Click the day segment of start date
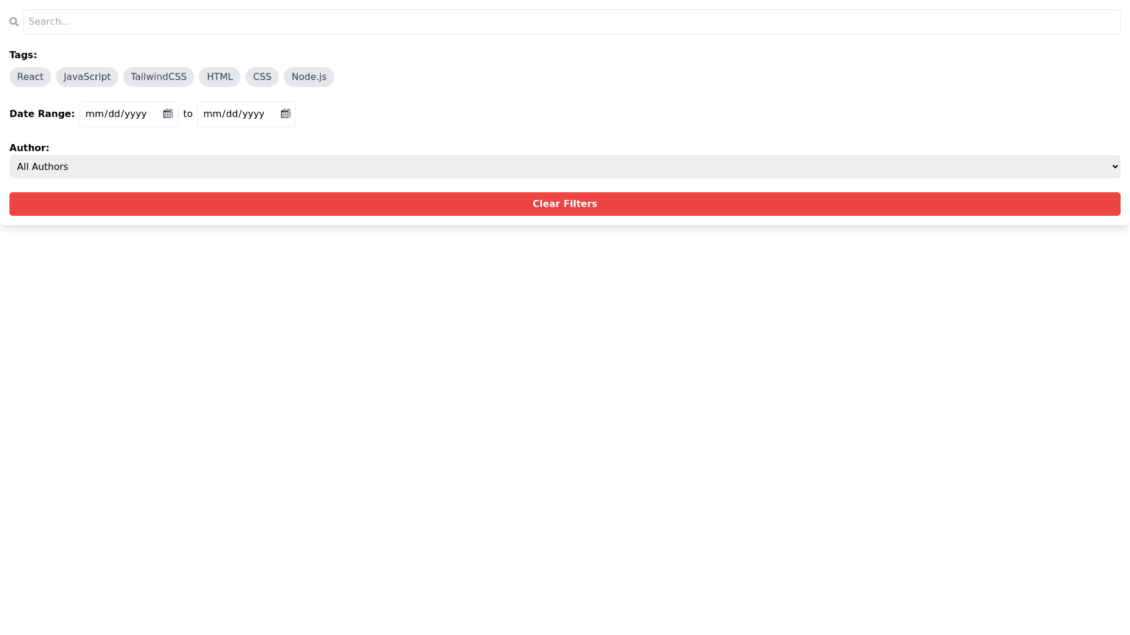The image size is (1130, 635). (x=114, y=114)
